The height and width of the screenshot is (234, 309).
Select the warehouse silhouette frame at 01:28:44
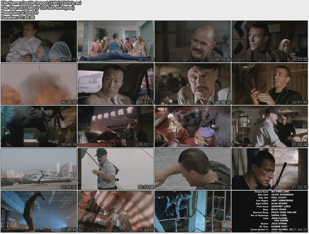[x=39, y=211]
